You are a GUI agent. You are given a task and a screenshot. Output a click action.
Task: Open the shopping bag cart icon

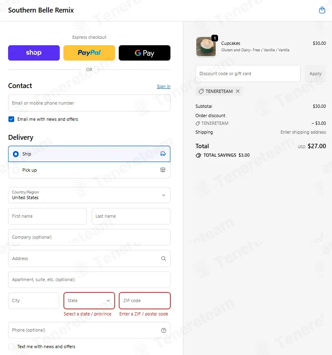[322, 10]
